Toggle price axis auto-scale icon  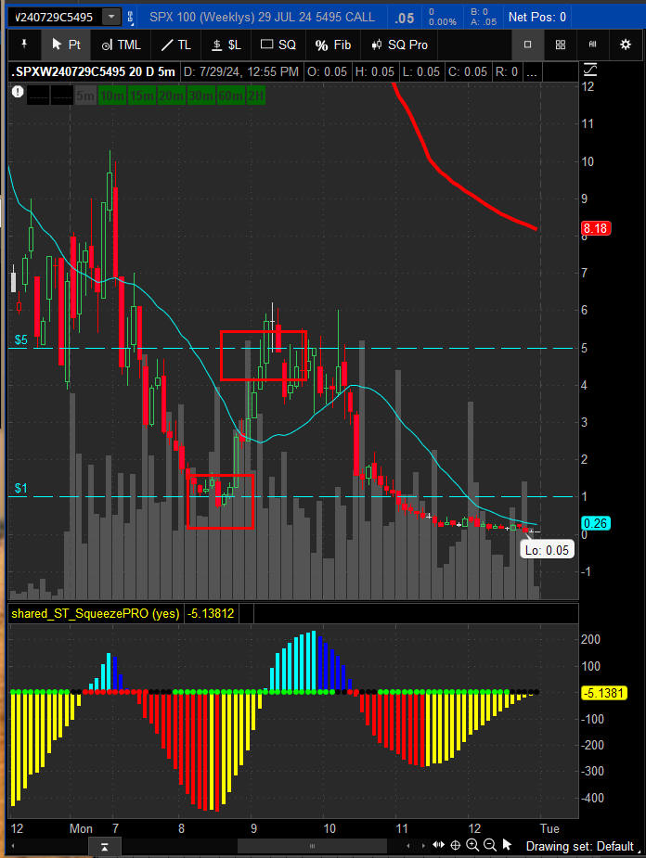coord(590,70)
